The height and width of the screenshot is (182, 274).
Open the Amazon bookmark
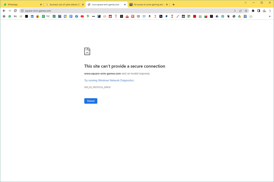(150, 16)
